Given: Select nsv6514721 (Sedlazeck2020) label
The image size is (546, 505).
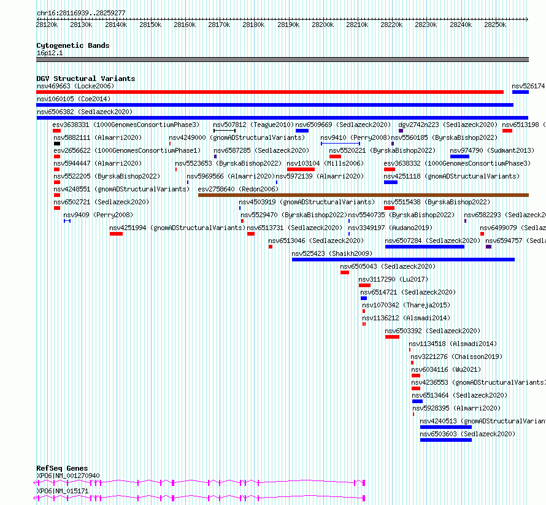Looking at the screenshot, I should 408,292.
